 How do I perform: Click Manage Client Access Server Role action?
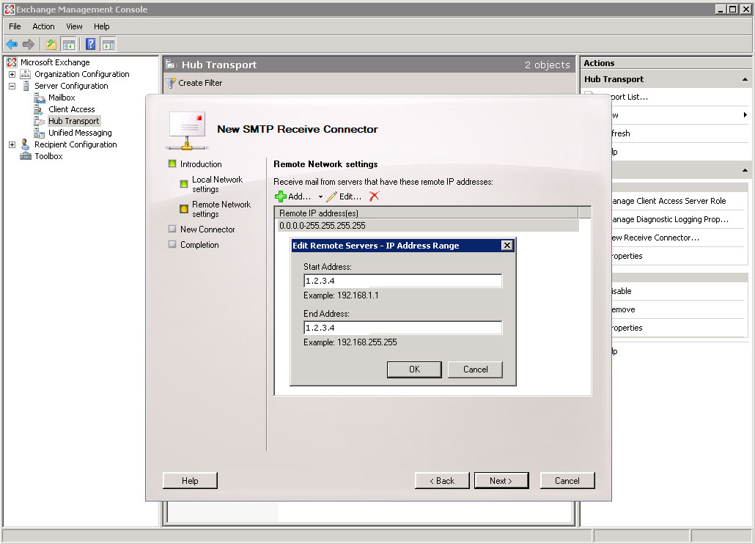pos(669,201)
